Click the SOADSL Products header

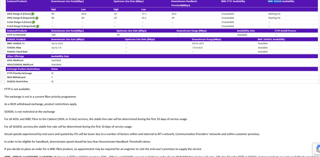(17, 39)
